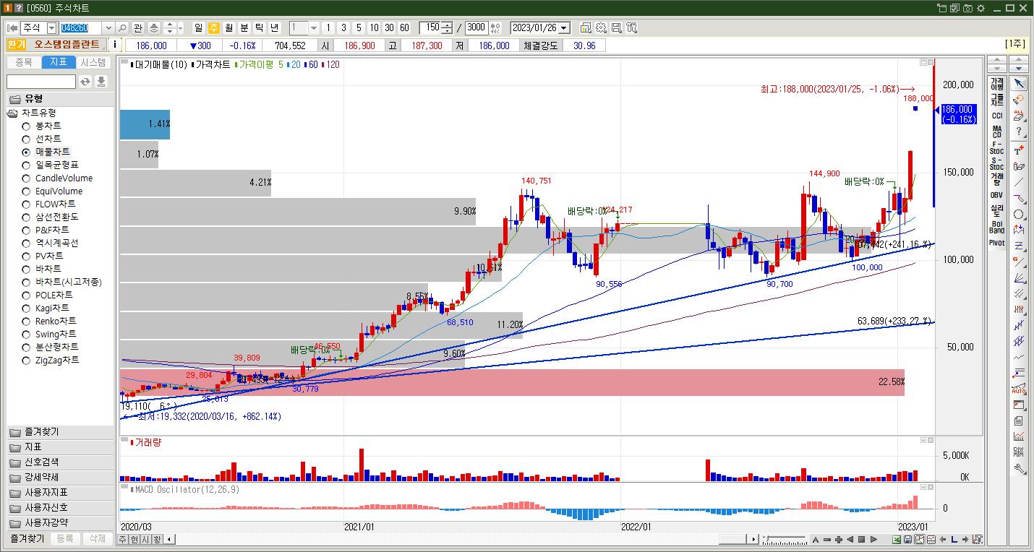
Task: Select the diagonal trend line tool
Action: (x=1019, y=182)
